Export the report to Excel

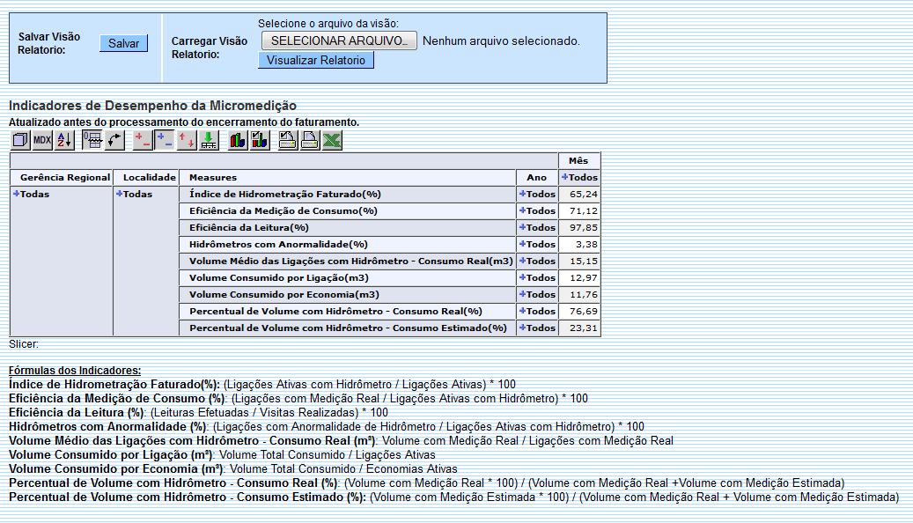pos(331,139)
